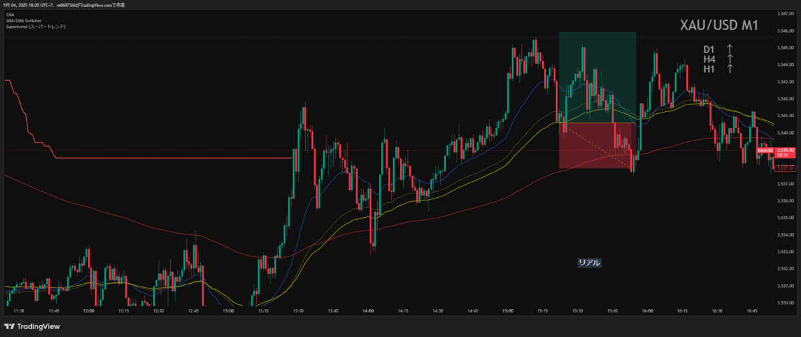Viewport: 801px width, 337px height.
Task: Click the リアル text label on chart
Action: 589,262
